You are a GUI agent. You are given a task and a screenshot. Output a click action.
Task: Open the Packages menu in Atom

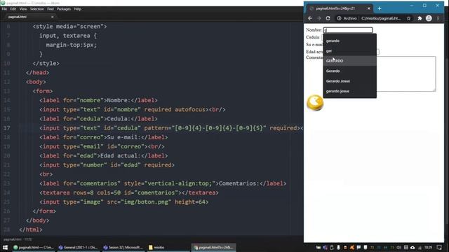[x=64, y=9]
